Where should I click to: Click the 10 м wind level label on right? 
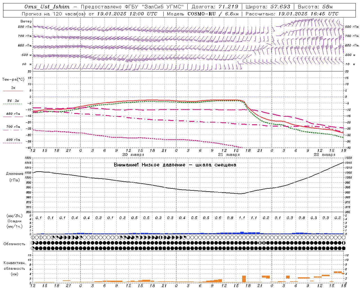click(350, 64)
